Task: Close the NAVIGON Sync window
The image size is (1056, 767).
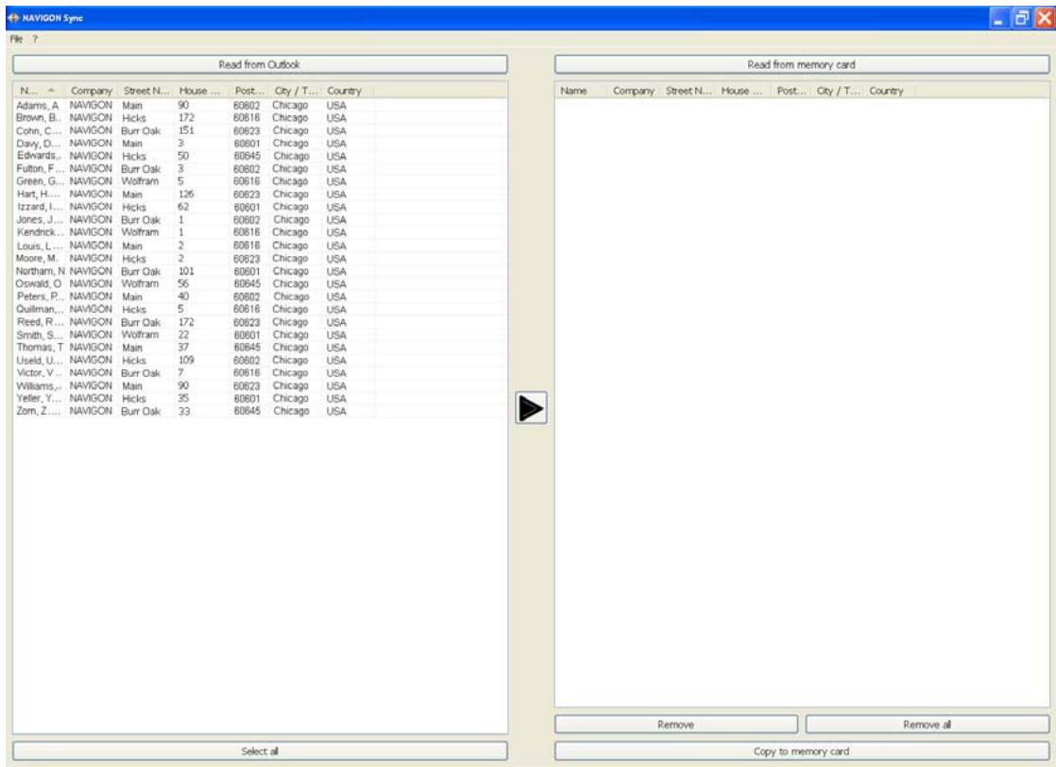Action: 1045,18
